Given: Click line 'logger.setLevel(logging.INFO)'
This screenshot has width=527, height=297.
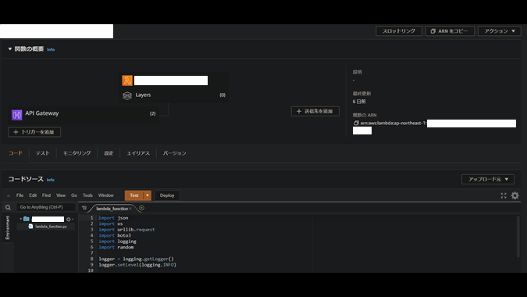Looking at the screenshot, I should tap(137, 265).
